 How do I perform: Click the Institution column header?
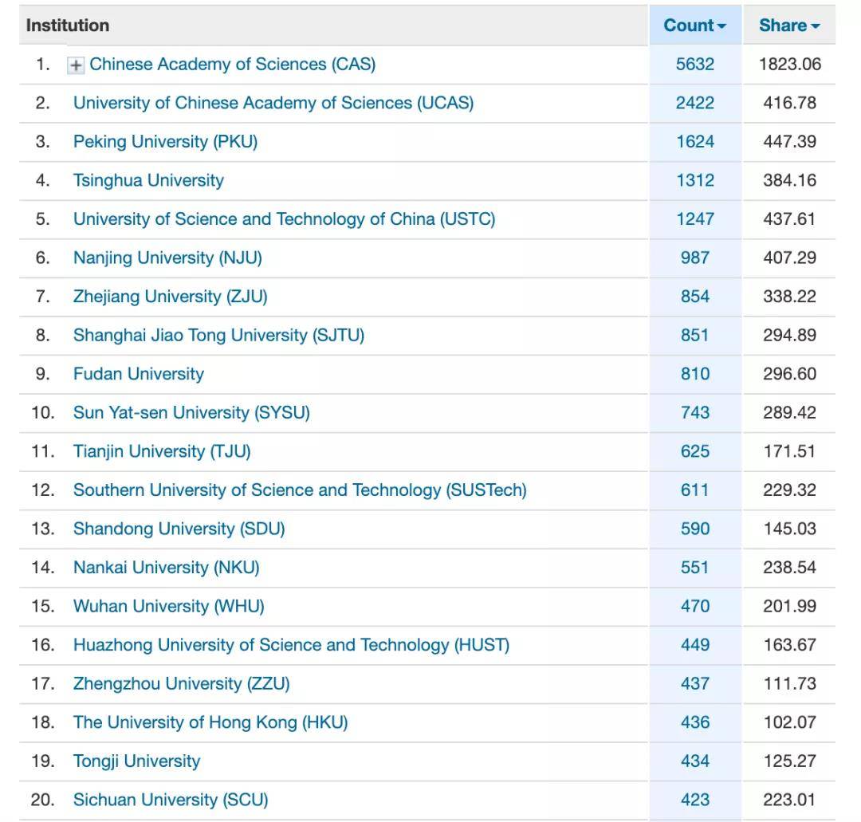68,26
